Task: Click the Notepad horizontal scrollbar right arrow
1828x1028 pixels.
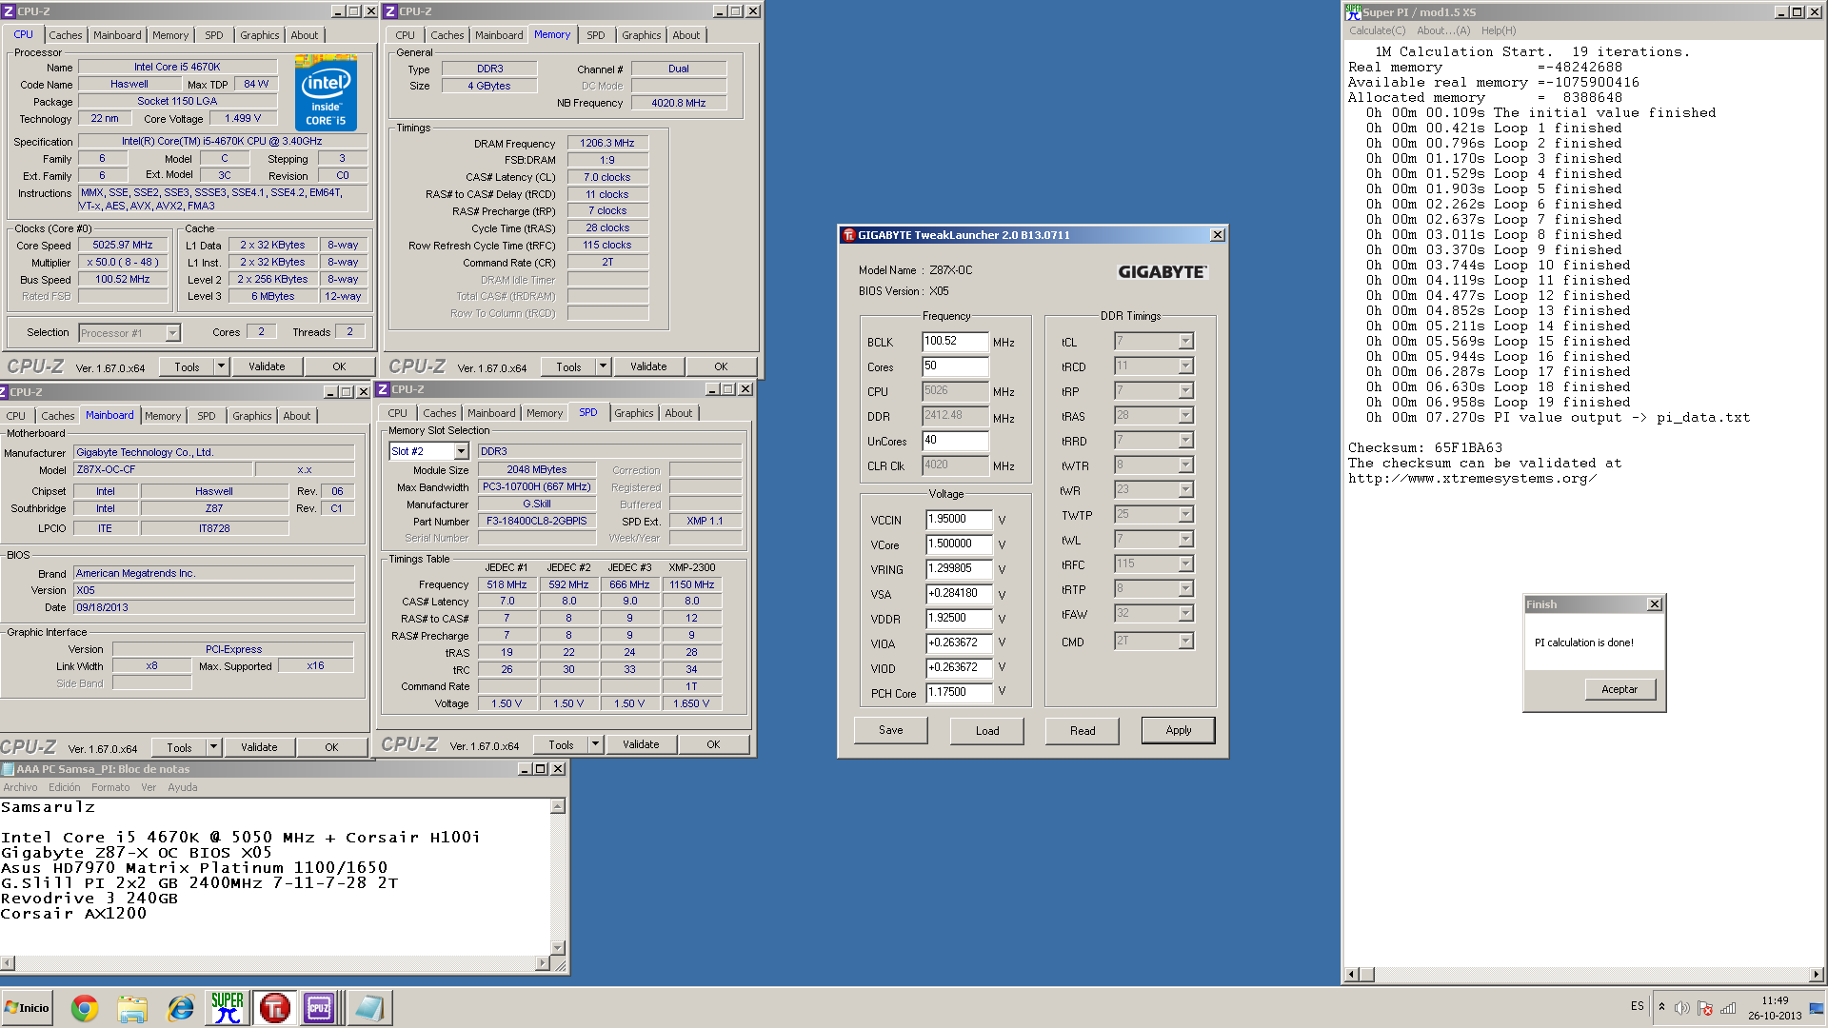Action: (543, 963)
